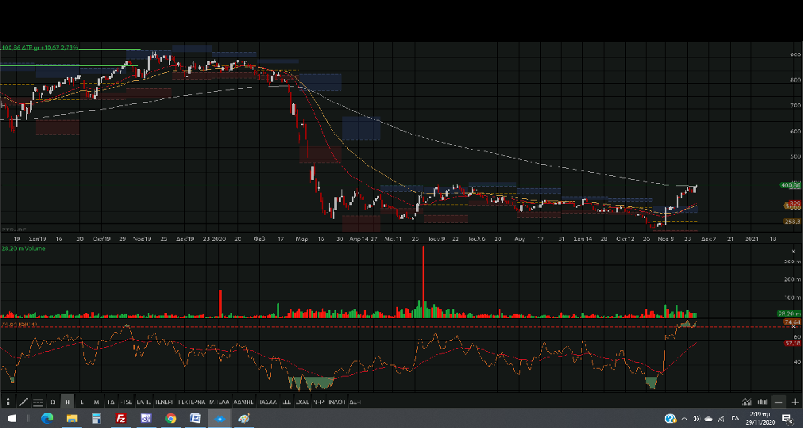Switch to the line chart type icon

pyautogui.click(x=747, y=402)
